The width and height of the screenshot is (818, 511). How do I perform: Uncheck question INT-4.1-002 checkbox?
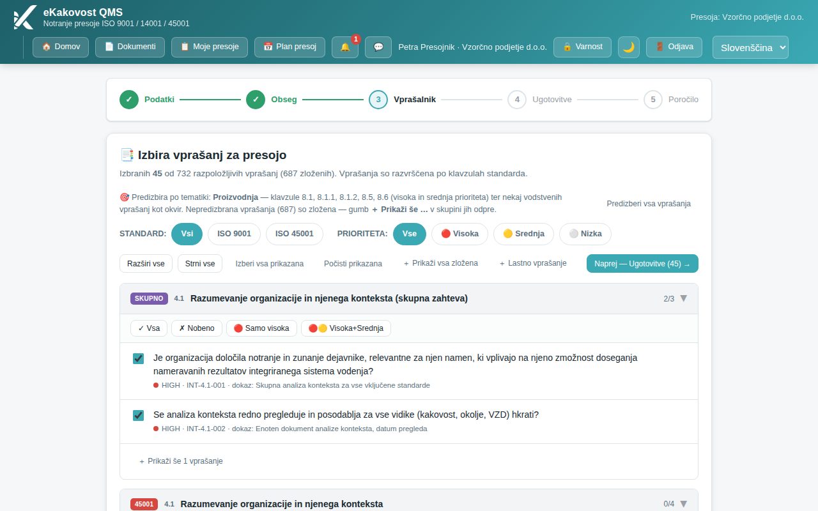(138, 415)
